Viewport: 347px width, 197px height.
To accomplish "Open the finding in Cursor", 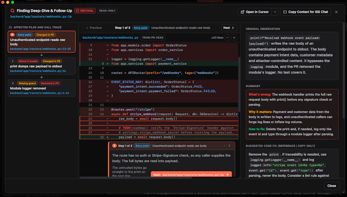I will (x=255, y=12).
